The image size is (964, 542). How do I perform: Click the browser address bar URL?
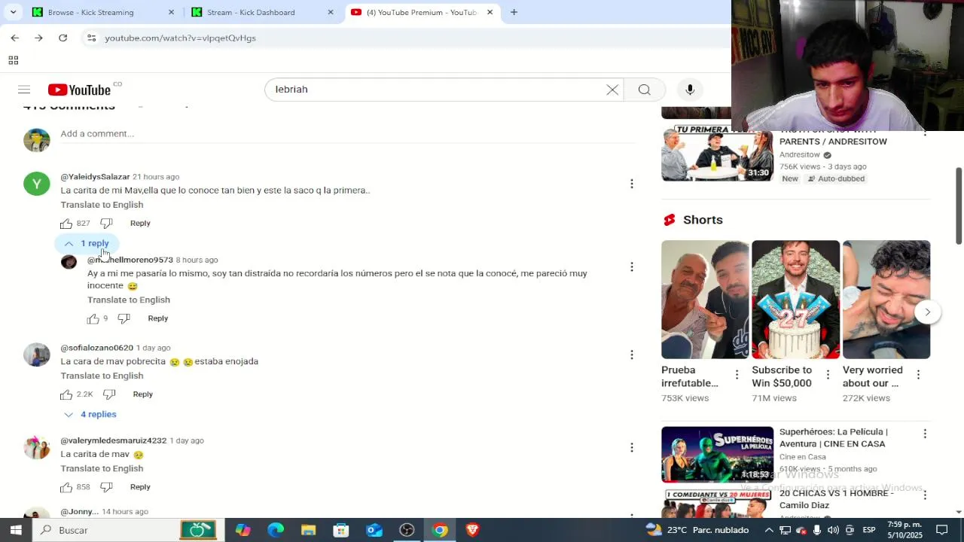[180, 38]
